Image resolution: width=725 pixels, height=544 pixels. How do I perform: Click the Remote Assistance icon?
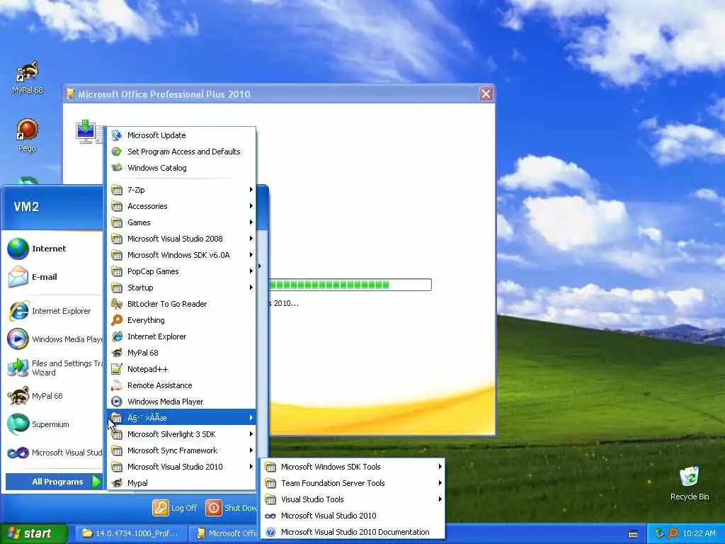pos(117,385)
